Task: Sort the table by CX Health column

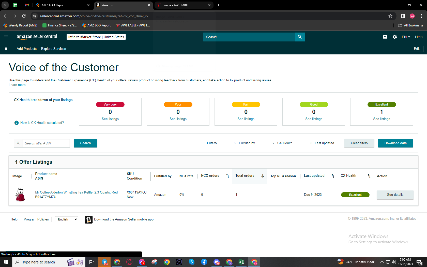Action: point(369,176)
